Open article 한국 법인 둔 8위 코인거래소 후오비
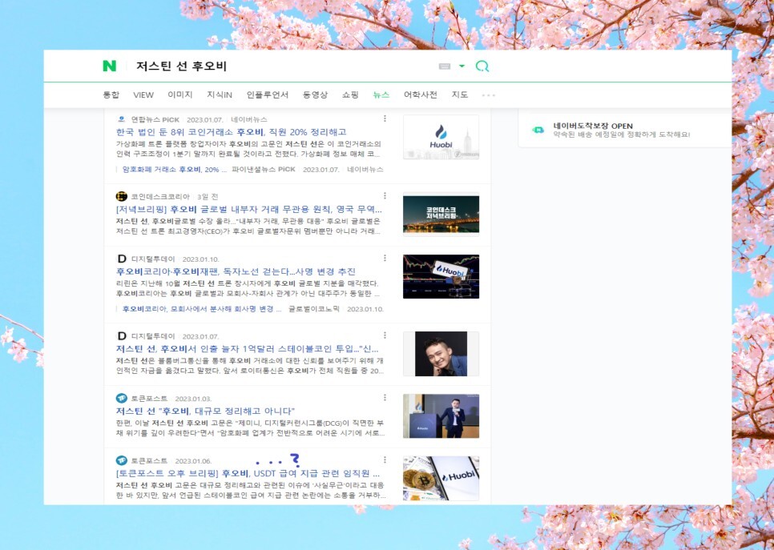 (x=231, y=132)
